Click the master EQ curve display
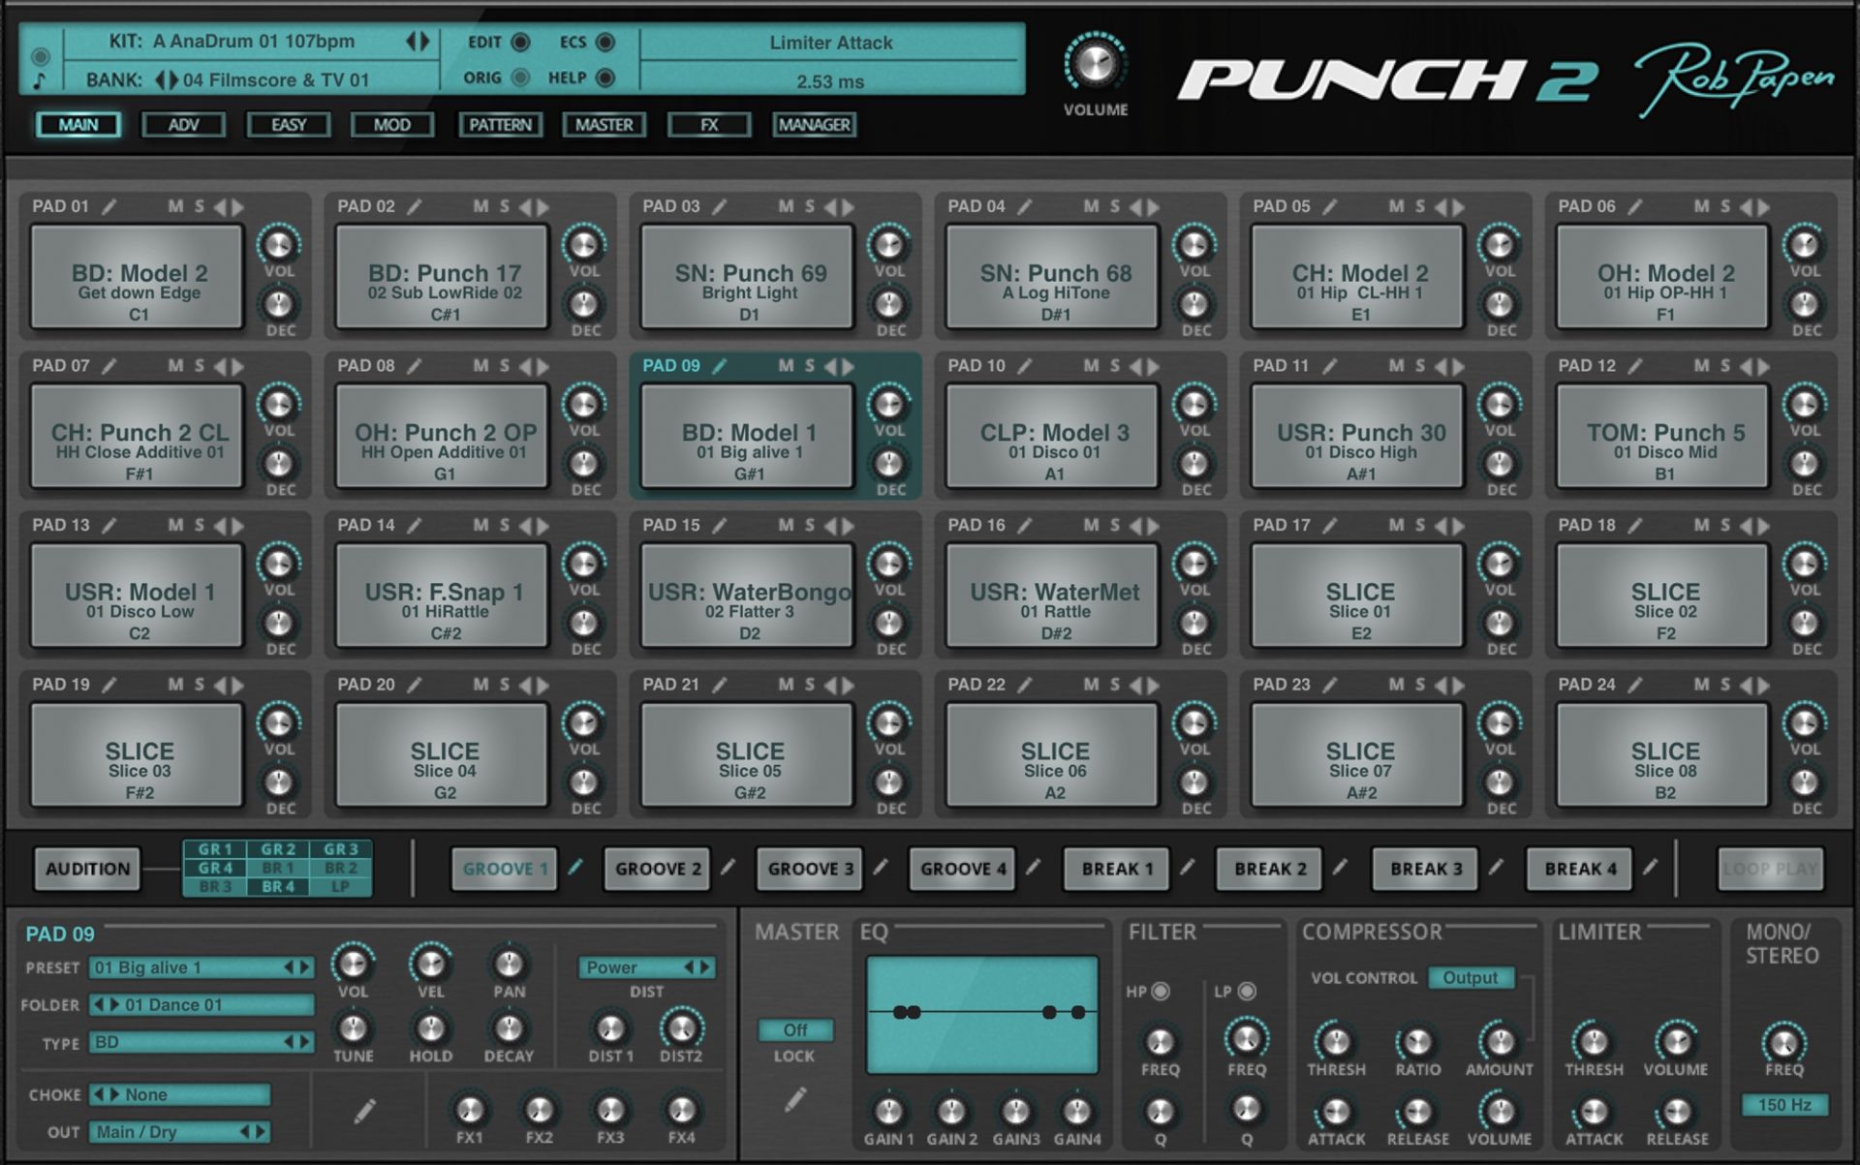The image size is (1860, 1165). [x=982, y=1014]
